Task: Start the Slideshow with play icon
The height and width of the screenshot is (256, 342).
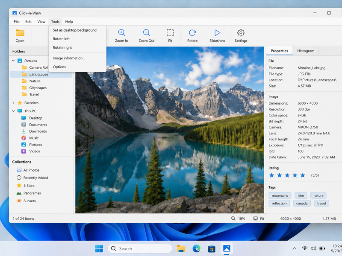Action: pos(217,33)
